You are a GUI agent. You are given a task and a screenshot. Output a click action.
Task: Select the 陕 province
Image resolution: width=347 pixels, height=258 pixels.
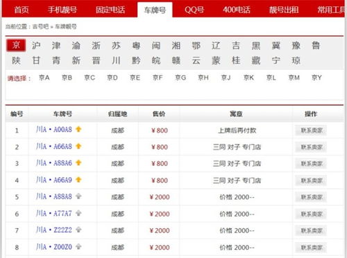pyautogui.click(x=16, y=61)
